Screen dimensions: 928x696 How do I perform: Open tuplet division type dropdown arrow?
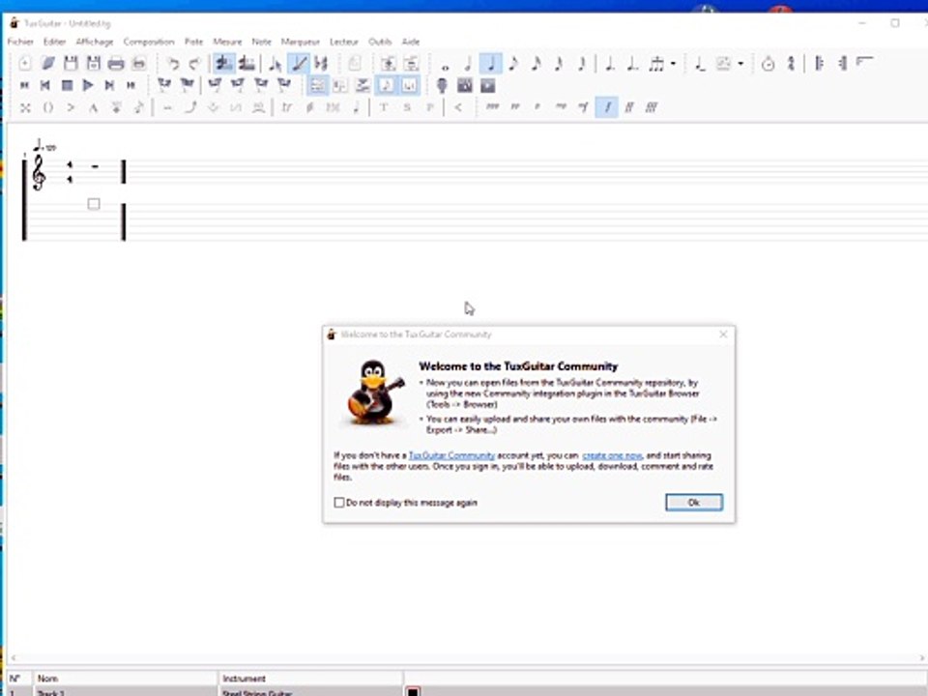pos(673,64)
